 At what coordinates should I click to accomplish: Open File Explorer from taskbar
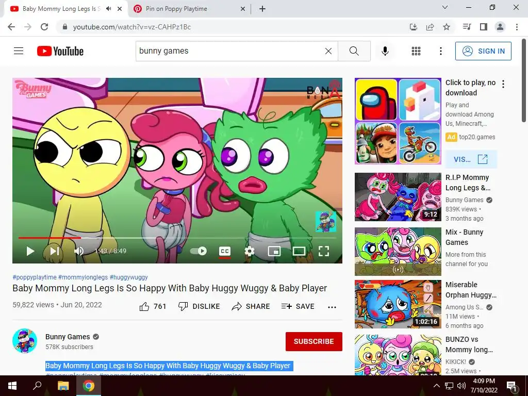point(63,386)
